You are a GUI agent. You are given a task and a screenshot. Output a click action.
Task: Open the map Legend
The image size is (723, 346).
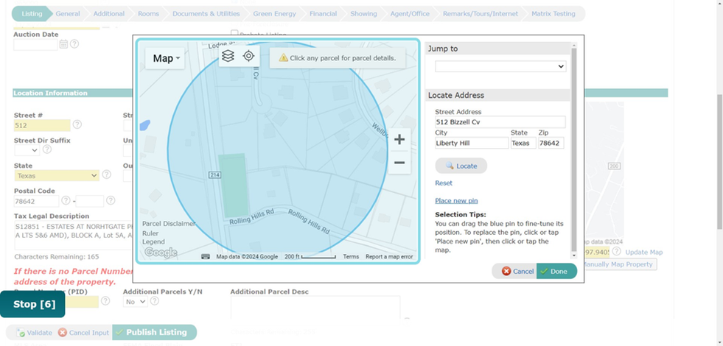(x=153, y=241)
